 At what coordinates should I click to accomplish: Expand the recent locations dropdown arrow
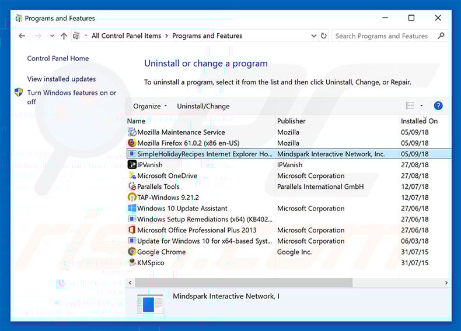coord(51,36)
